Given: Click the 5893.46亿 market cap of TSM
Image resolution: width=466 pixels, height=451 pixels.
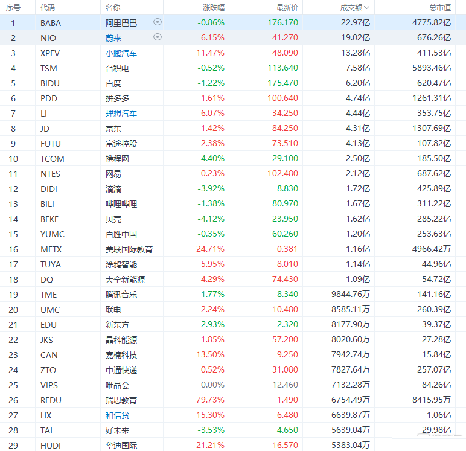Looking at the screenshot, I should tap(432, 68).
